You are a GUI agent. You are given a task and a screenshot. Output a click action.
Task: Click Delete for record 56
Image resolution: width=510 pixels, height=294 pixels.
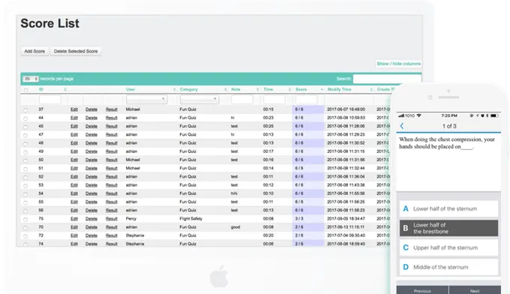pos(91,211)
